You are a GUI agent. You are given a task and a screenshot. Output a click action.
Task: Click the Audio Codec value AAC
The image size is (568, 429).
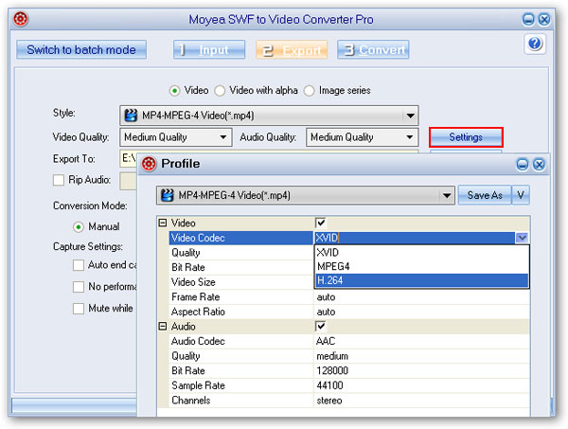[x=326, y=341]
